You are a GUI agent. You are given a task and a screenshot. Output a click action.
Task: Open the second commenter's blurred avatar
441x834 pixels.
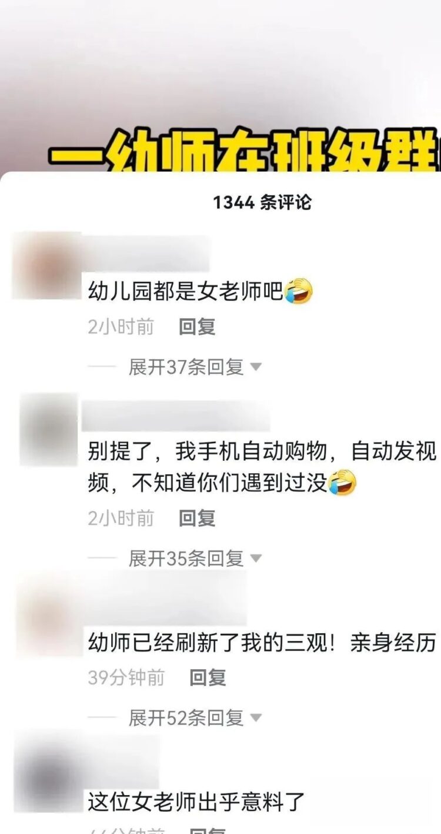[x=48, y=430]
